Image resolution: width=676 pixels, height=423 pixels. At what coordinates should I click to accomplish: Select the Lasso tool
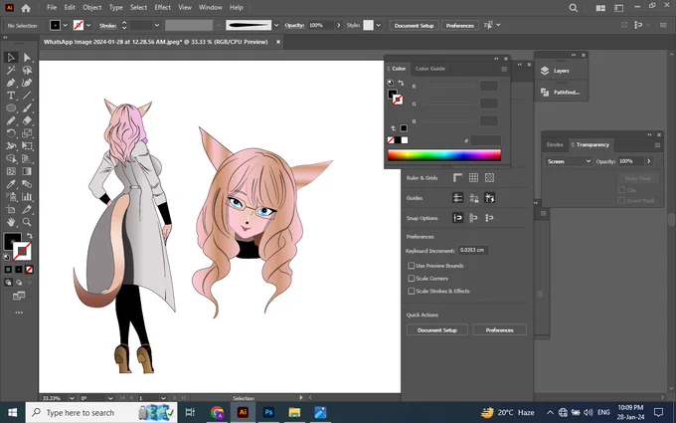click(27, 70)
